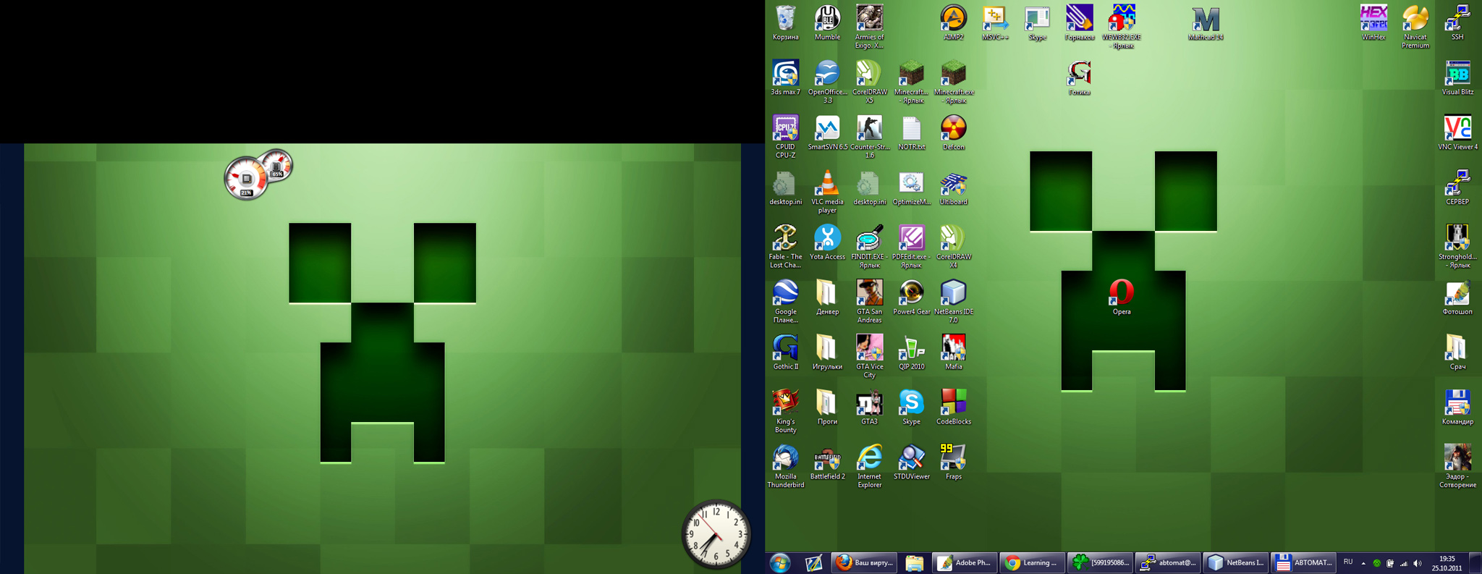1482x574 pixels.
Task: Select the Opera desktop shortcut
Action: click(x=1121, y=292)
